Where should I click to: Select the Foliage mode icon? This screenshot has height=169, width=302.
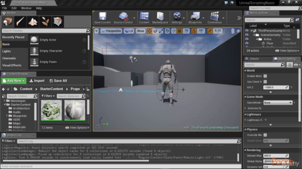(x=45, y=22)
